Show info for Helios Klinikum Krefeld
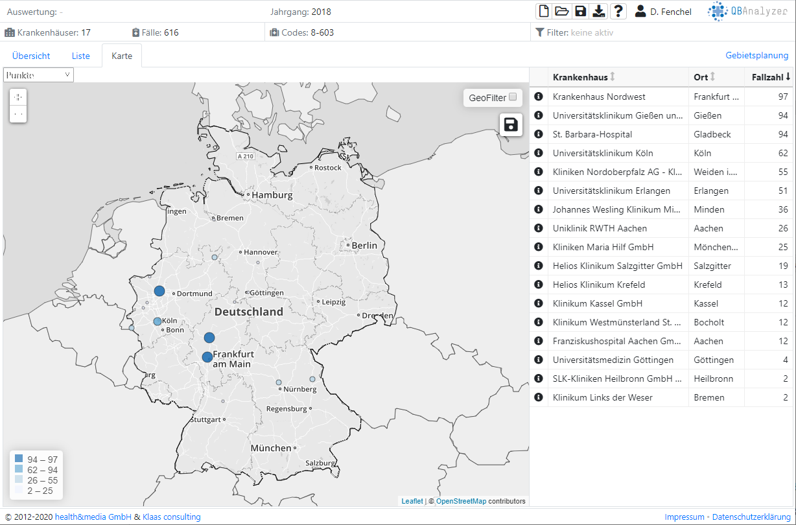Viewport: 796px width, 525px height. [538, 285]
